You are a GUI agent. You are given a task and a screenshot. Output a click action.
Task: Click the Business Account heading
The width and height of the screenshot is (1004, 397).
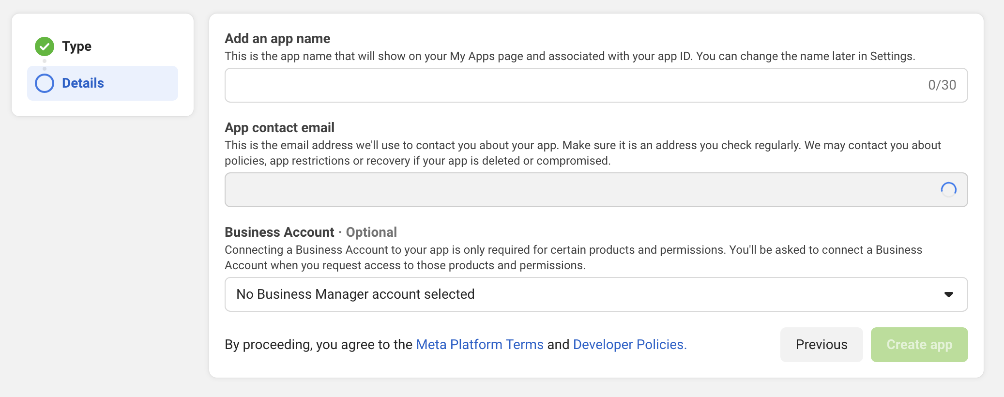click(x=279, y=232)
